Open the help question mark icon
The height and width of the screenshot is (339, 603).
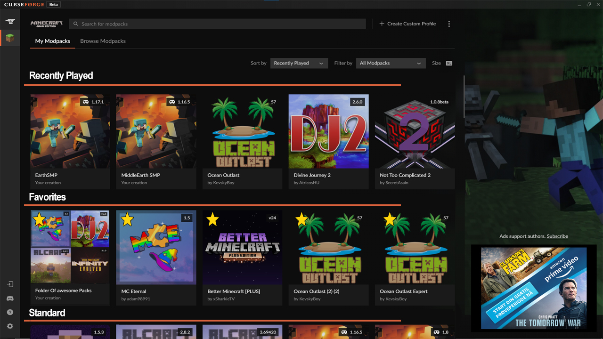tap(10, 312)
